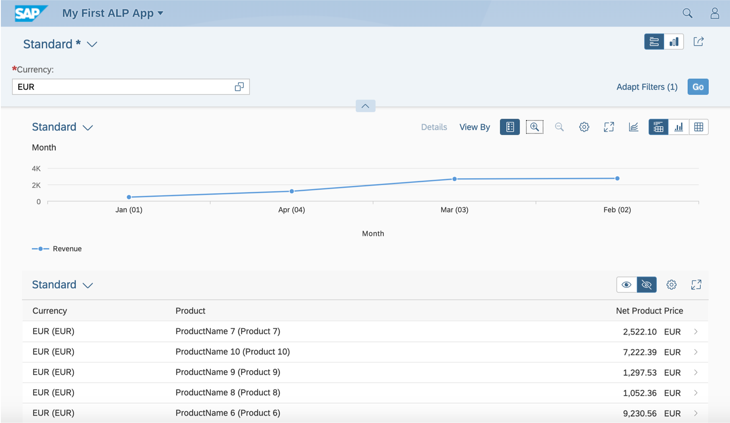Click the View By button
The width and height of the screenshot is (730, 423).
(x=474, y=127)
